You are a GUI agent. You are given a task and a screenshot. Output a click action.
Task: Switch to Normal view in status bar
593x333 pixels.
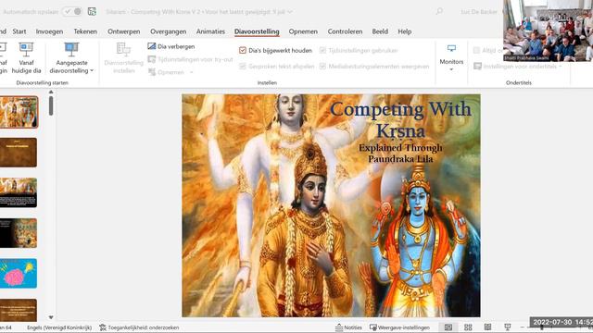tap(448, 327)
